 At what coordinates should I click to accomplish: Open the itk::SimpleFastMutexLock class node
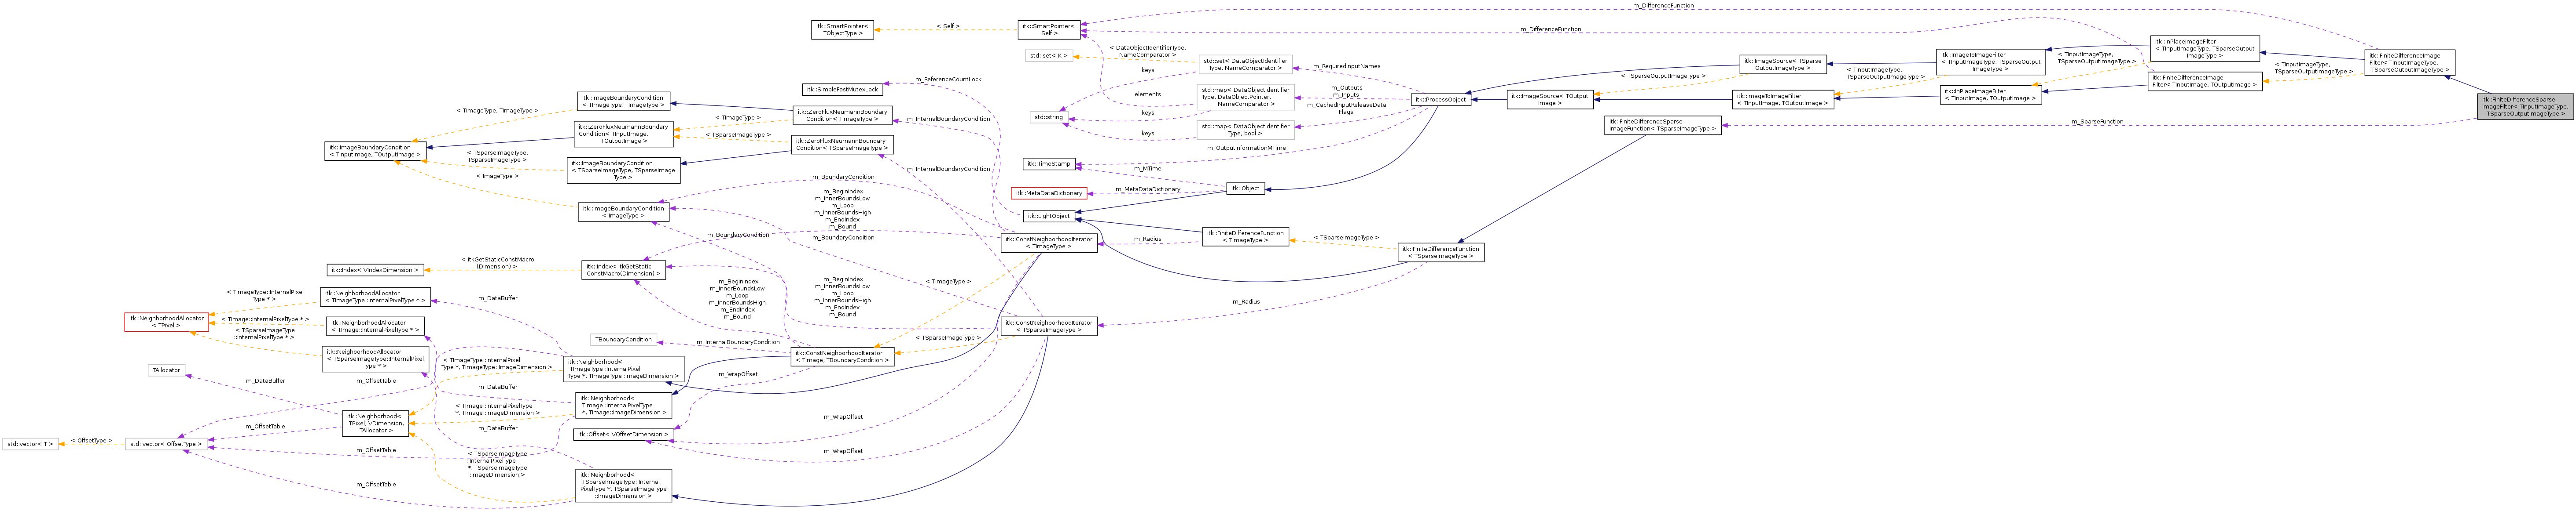843,90
